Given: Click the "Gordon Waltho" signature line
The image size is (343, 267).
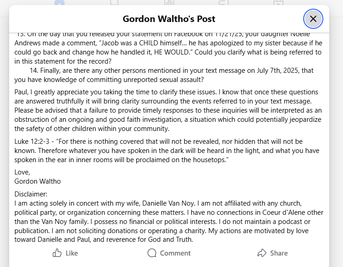Looking at the screenshot, I should [x=38, y=181].
